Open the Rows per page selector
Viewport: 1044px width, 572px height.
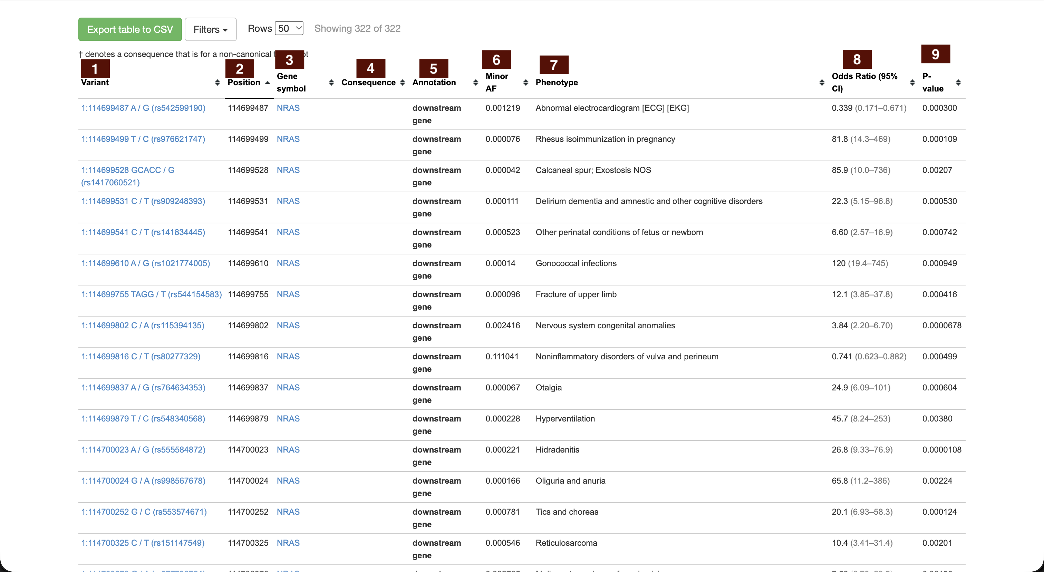click(289, 28)
